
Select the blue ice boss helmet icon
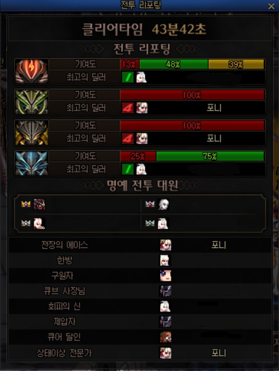click(x=32, y=164)
